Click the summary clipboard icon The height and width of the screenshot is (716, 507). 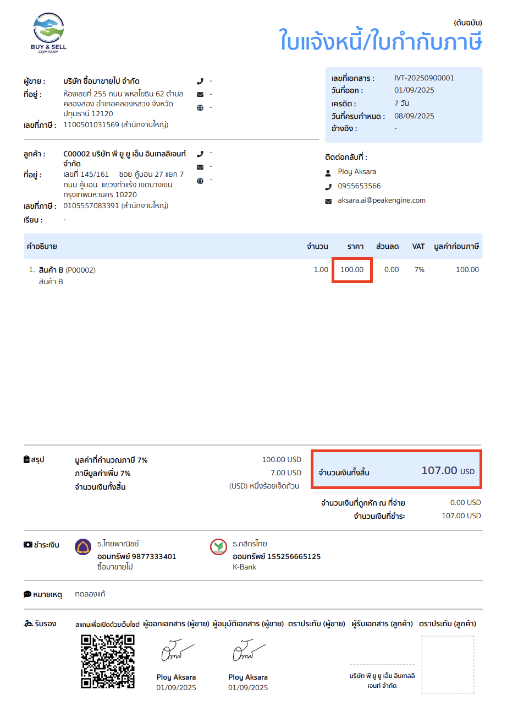click(27, 459)
